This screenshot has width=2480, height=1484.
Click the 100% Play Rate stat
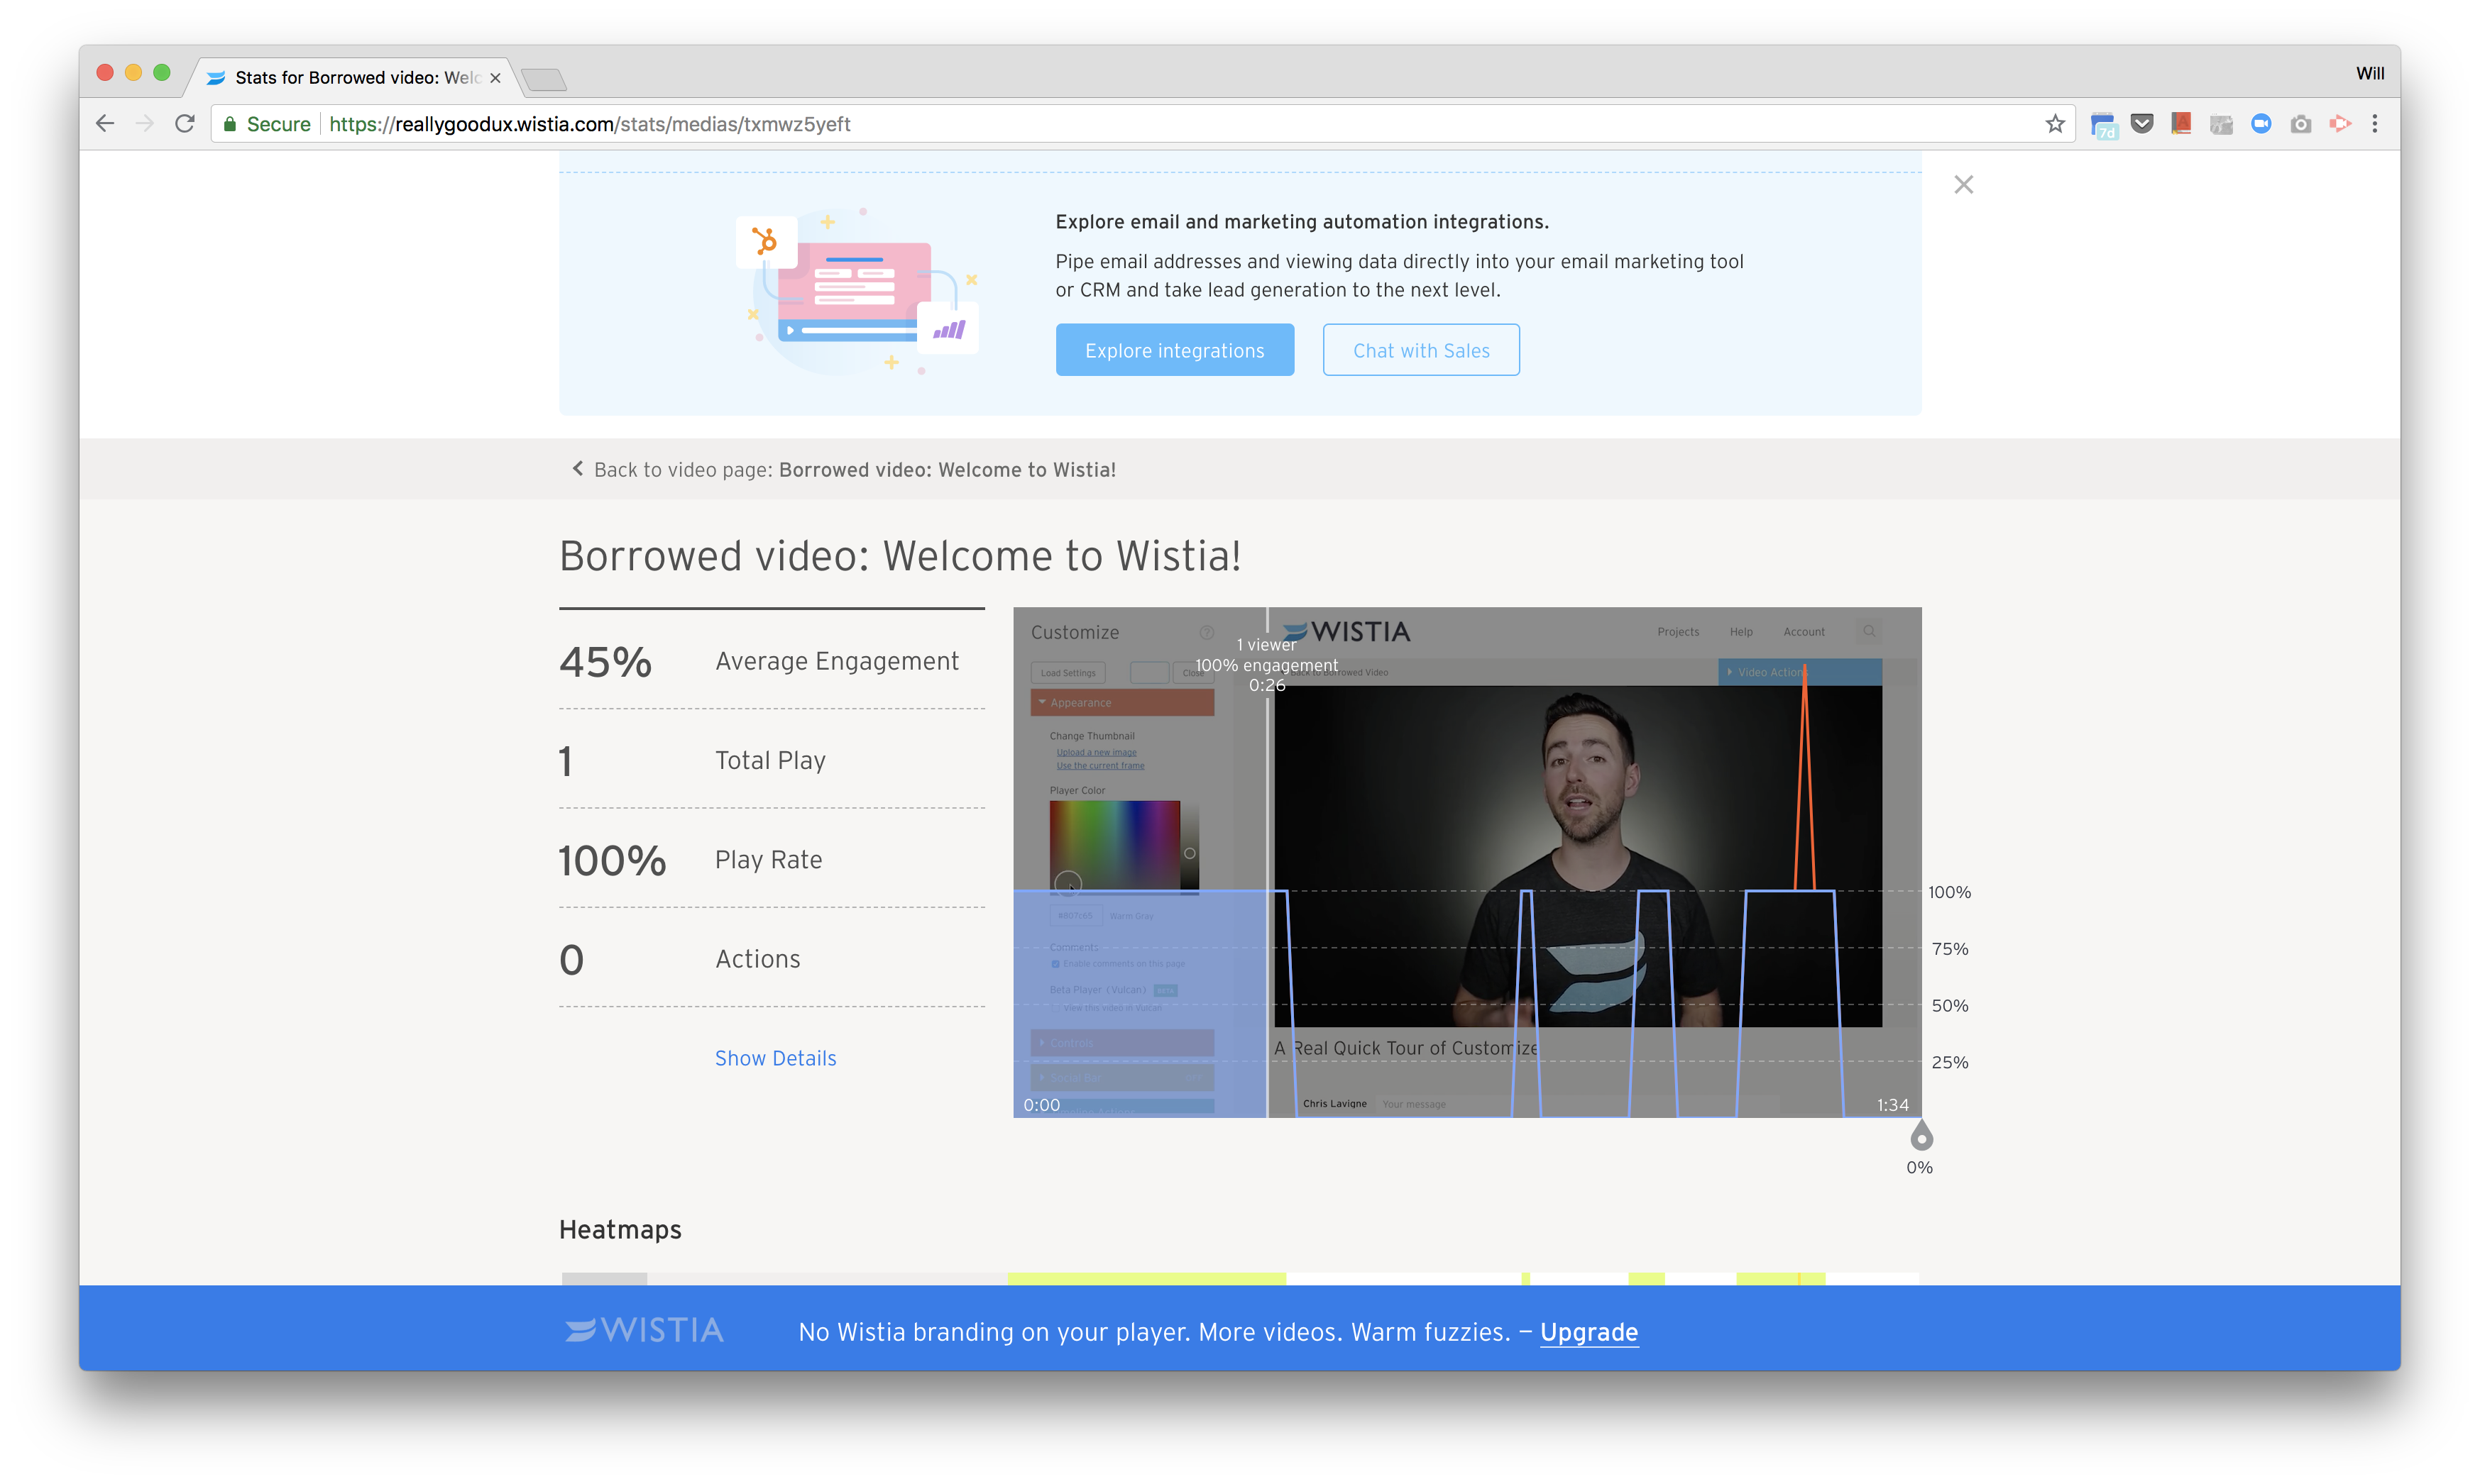click(x=772, y=859)
